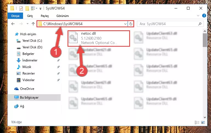Open the Paylaş ribbon tab
The image size is (211, 133).
(x=45, y=16)
